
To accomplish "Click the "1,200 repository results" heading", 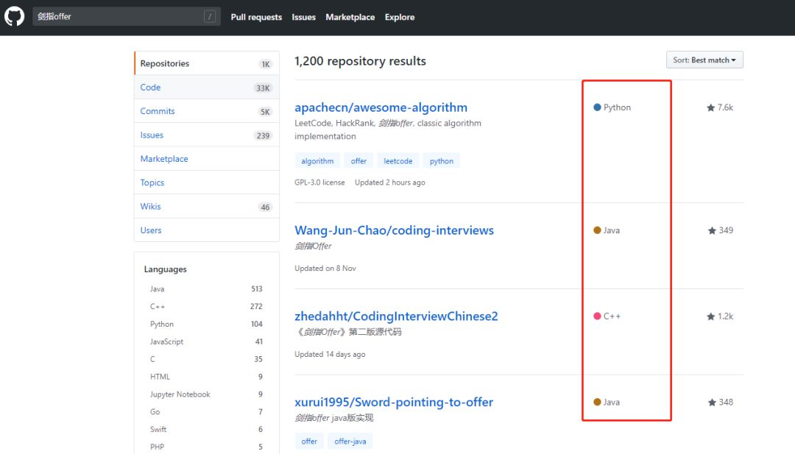I will (x=360, y=61).
